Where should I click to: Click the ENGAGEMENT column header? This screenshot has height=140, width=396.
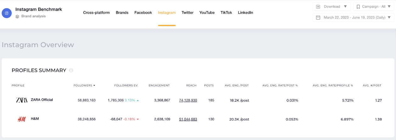(x=159, y=85)
